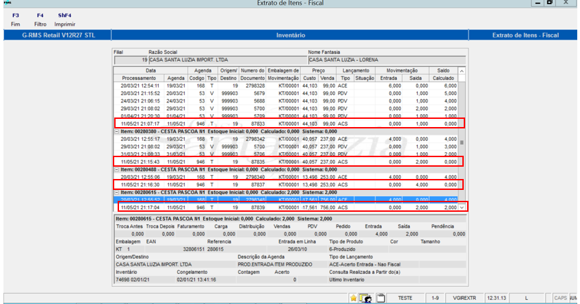The width and height of the screenshot is (580, 304).
Task: Click ACE-Acerto Entrada - Nao Fiscal value
Action: [x=365, y=264]
